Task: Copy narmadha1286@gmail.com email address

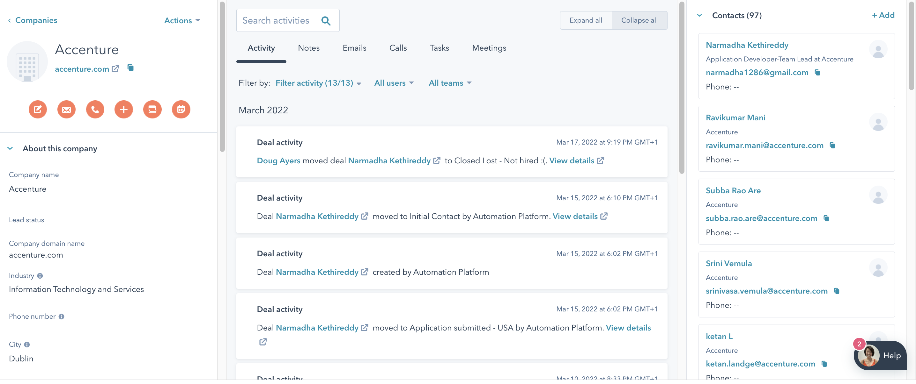Action: 817,73
